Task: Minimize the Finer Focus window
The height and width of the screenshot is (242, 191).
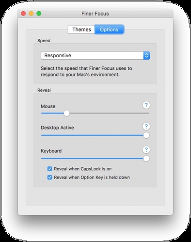Action: [31, 14]
